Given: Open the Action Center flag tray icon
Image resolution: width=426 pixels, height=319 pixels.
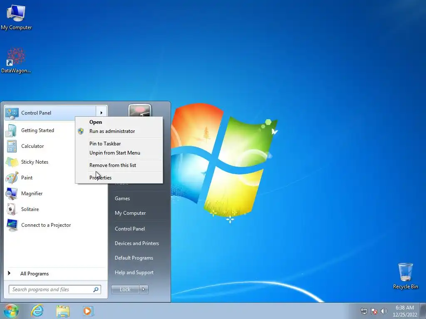Looking at the screenshot, I should (x=374, y=311).
